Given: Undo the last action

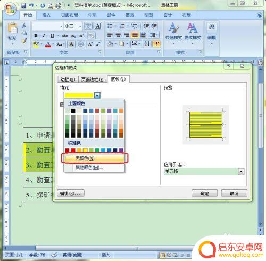Looking at the screenshot, I should 31,6.
